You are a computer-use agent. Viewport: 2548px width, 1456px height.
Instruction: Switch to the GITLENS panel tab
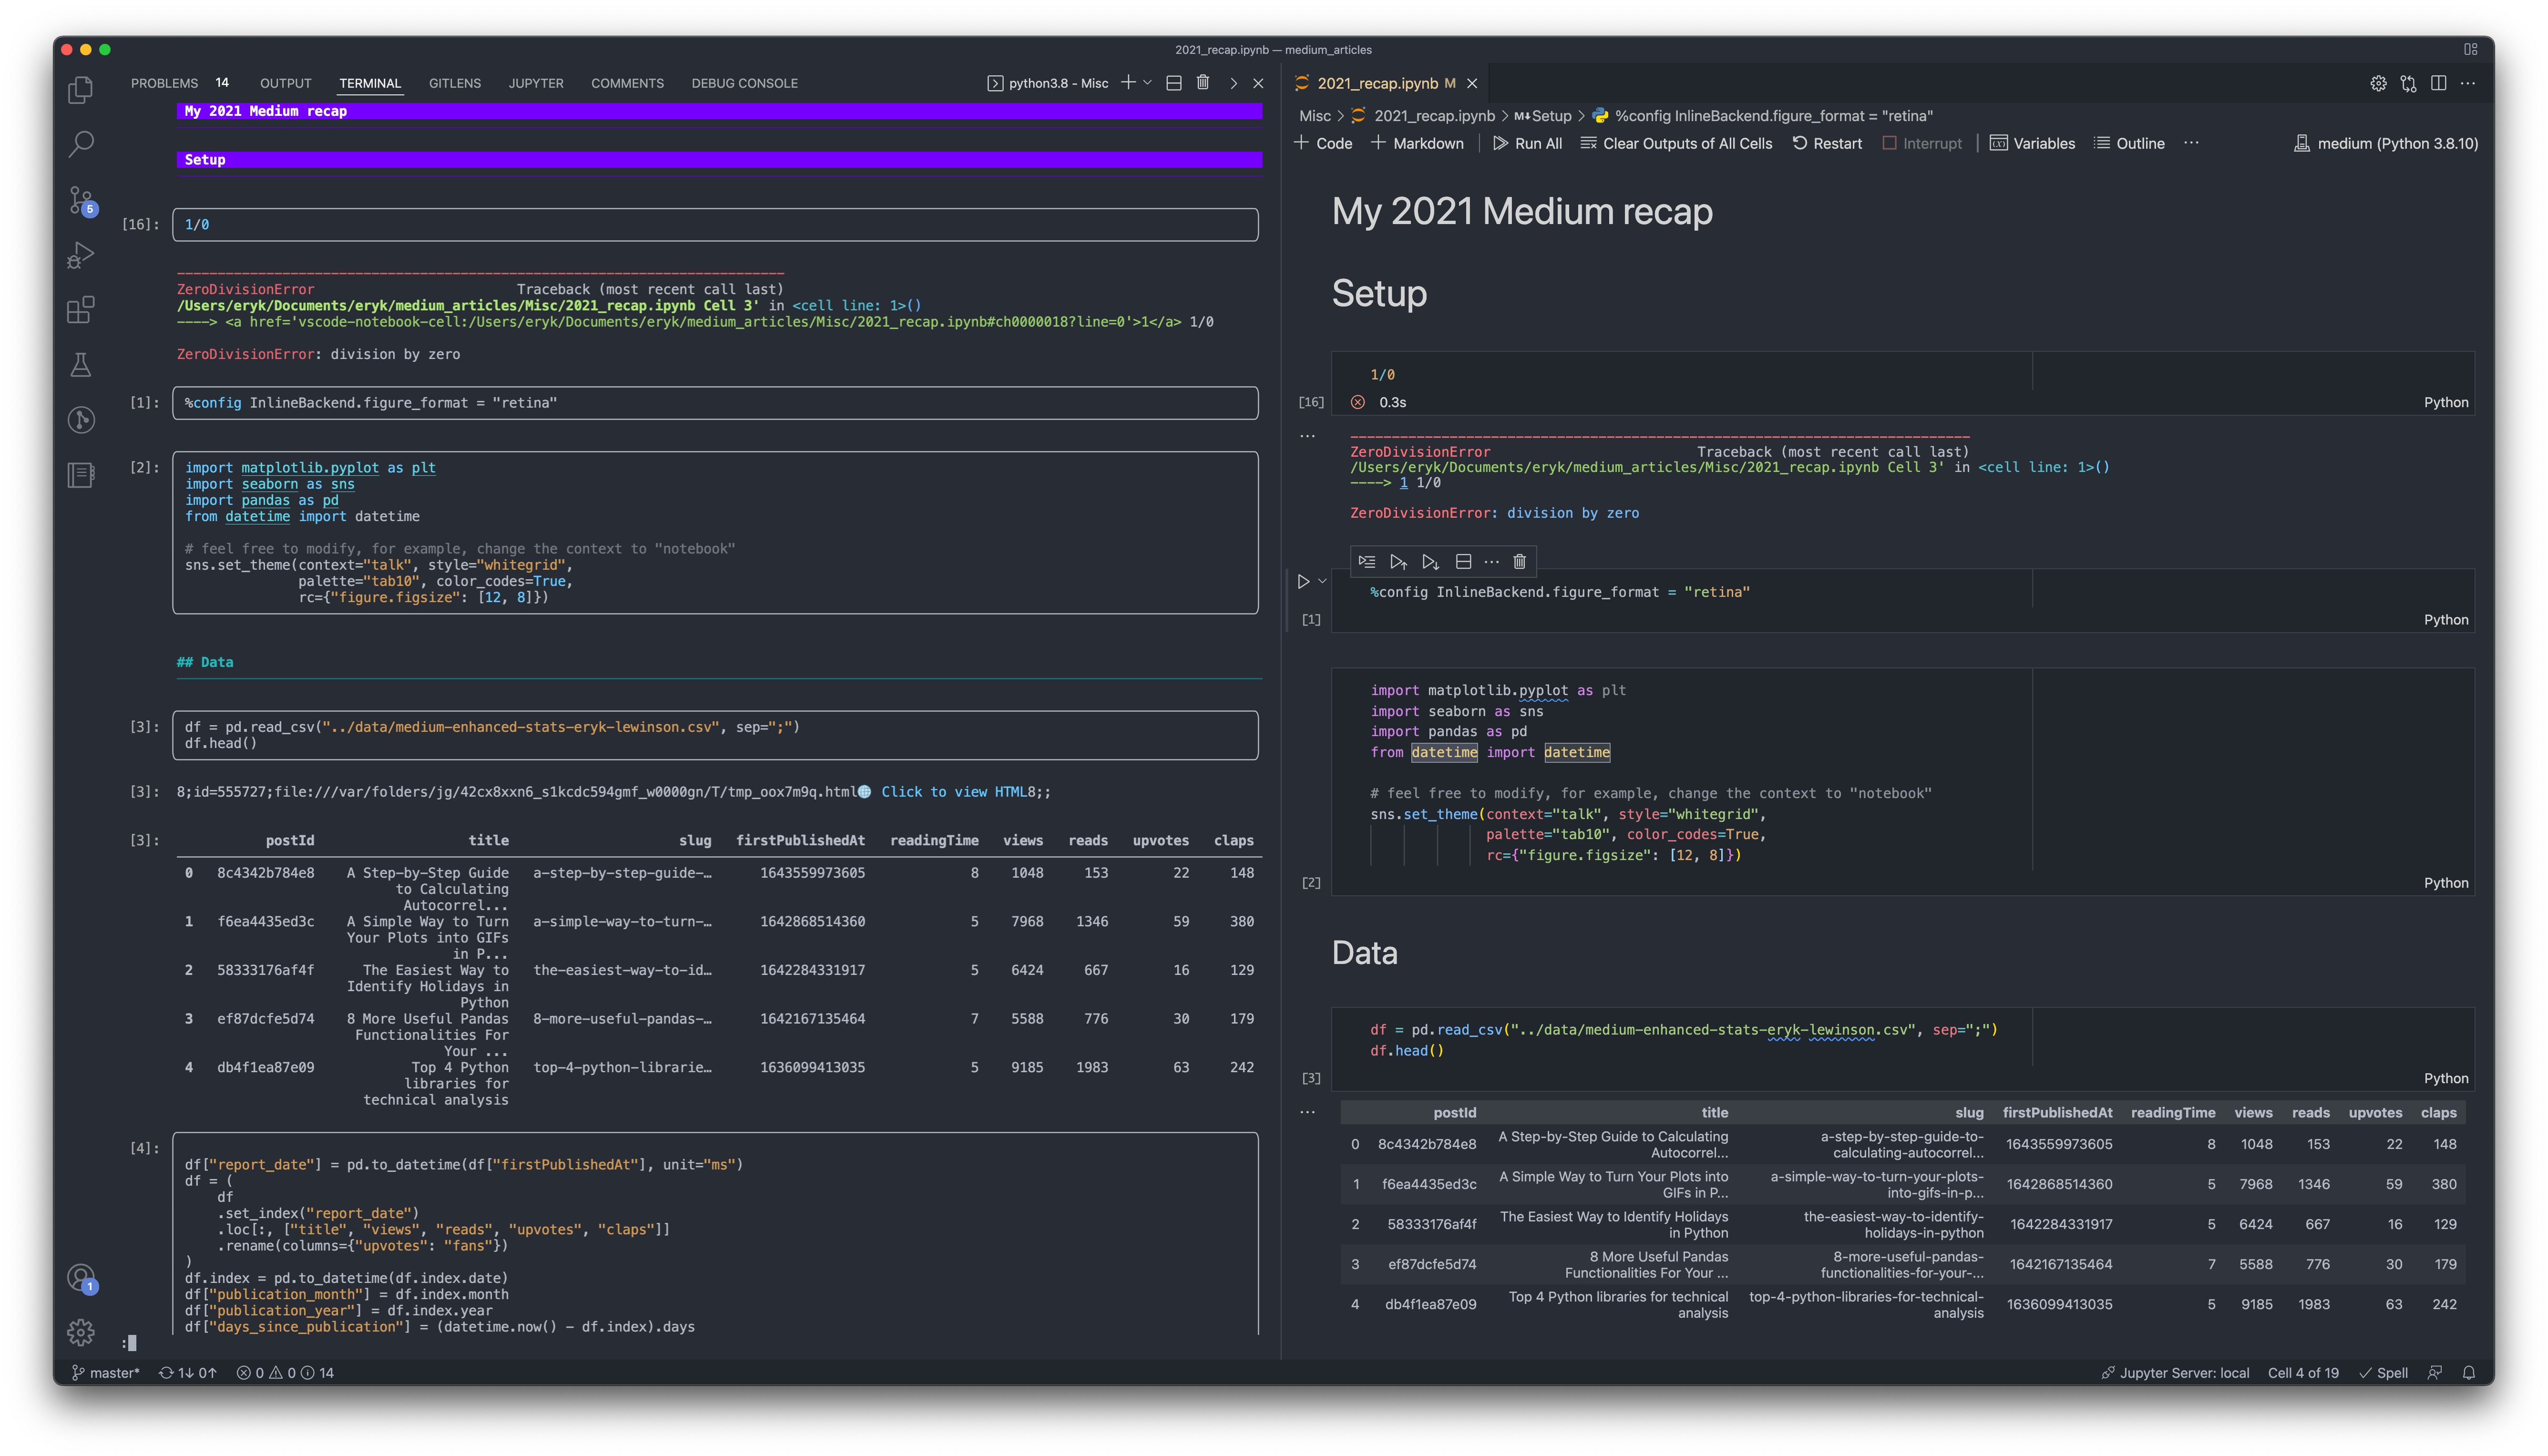455,83
